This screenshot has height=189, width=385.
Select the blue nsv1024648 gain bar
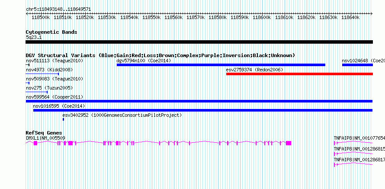(357, 65)
